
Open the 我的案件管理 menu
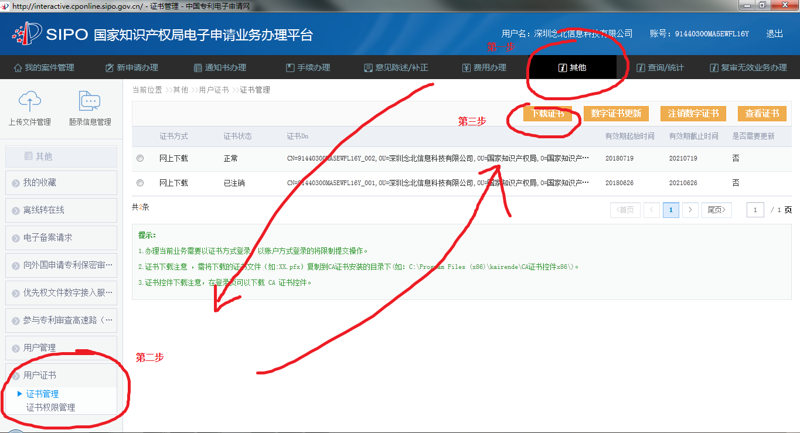(44, 68)
